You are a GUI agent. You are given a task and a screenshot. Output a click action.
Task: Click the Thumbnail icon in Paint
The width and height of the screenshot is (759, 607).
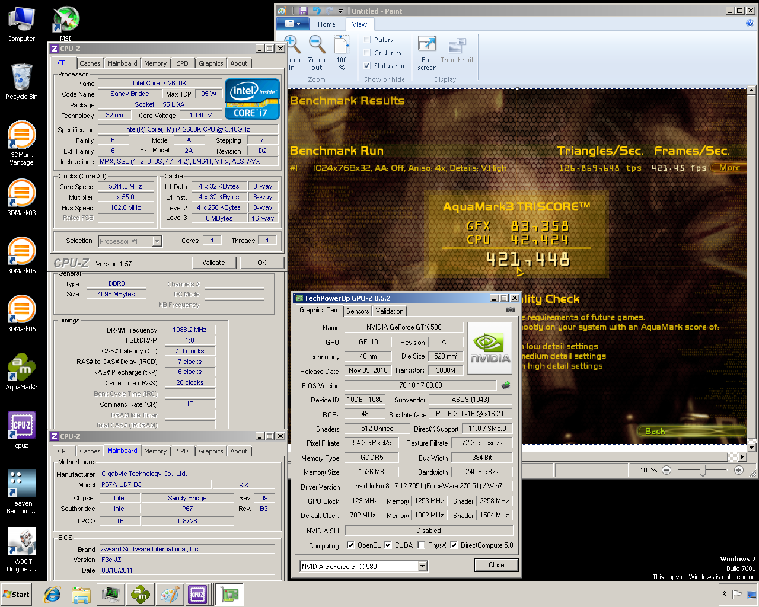[457, 50]
